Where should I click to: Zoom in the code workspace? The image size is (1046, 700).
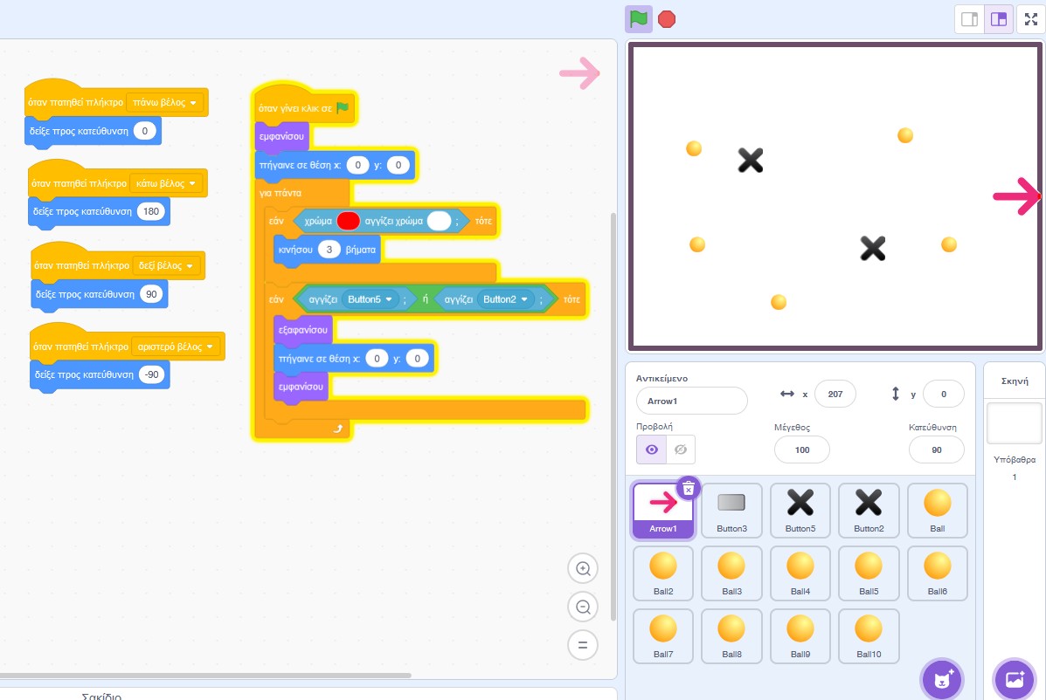(583, 569)
